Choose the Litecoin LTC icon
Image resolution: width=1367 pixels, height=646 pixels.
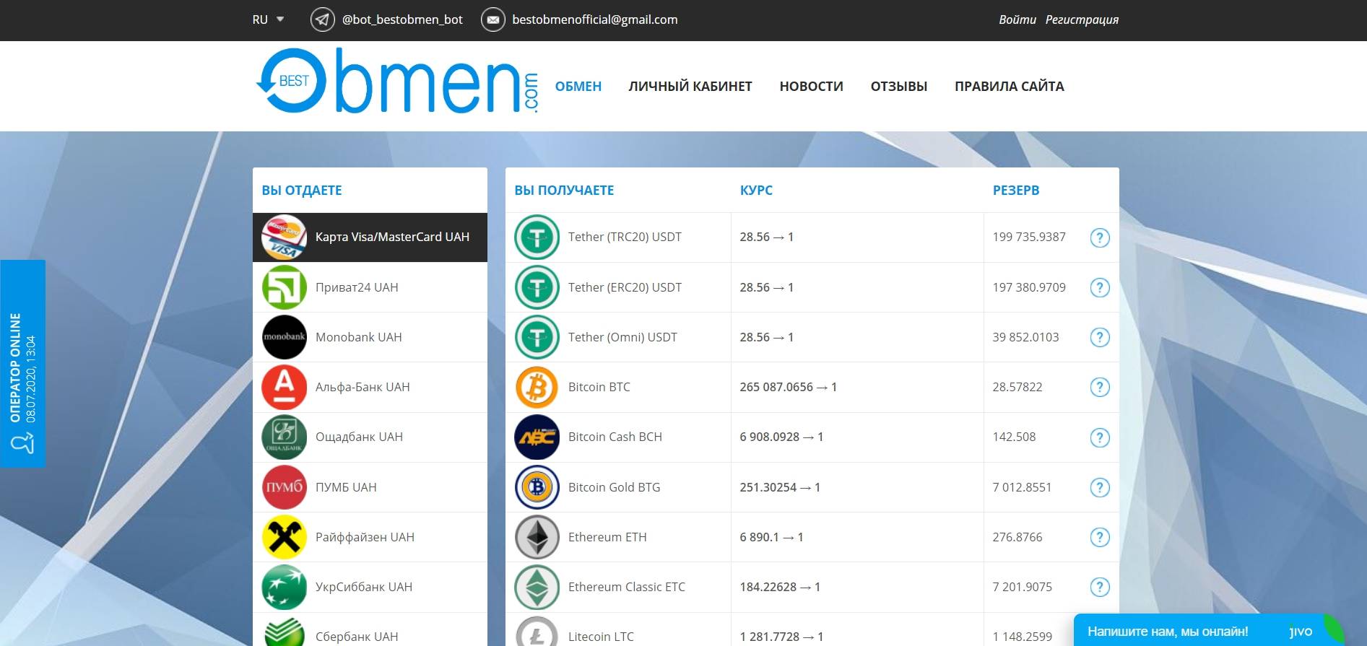point(537,632)
